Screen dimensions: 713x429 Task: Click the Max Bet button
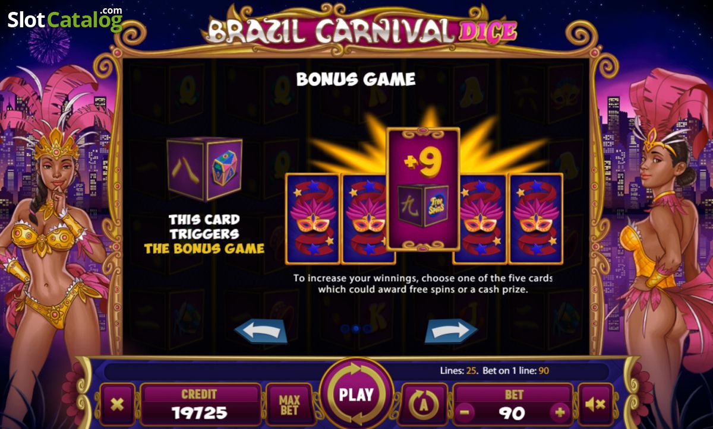[x=289, y=405]
